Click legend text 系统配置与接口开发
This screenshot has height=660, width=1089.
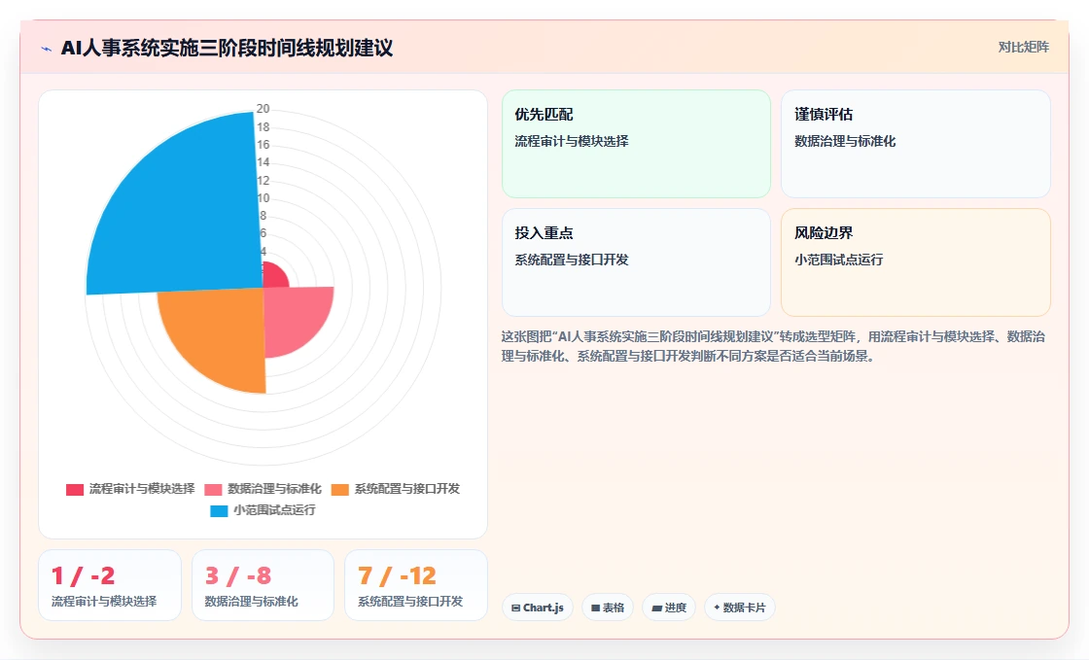407,489
